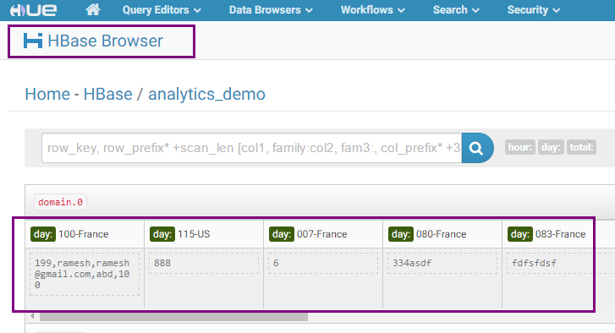
Task: Click the scrollbar left arrow
Action: [32, 316]
